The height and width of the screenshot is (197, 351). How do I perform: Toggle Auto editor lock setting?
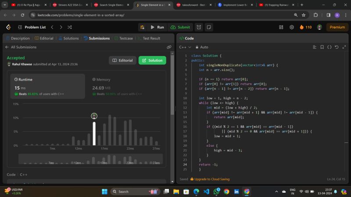coord(202,47)
